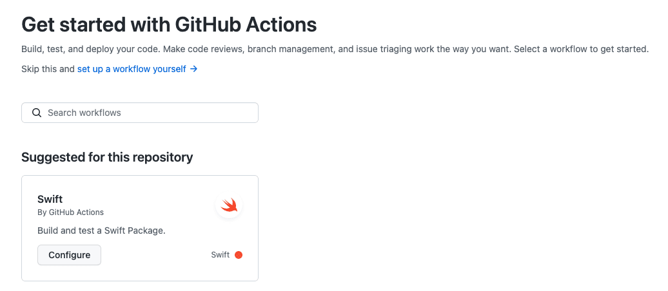Click the "Skip this and" text
Screen dimensions: 668x291
[x=48, y=69]
